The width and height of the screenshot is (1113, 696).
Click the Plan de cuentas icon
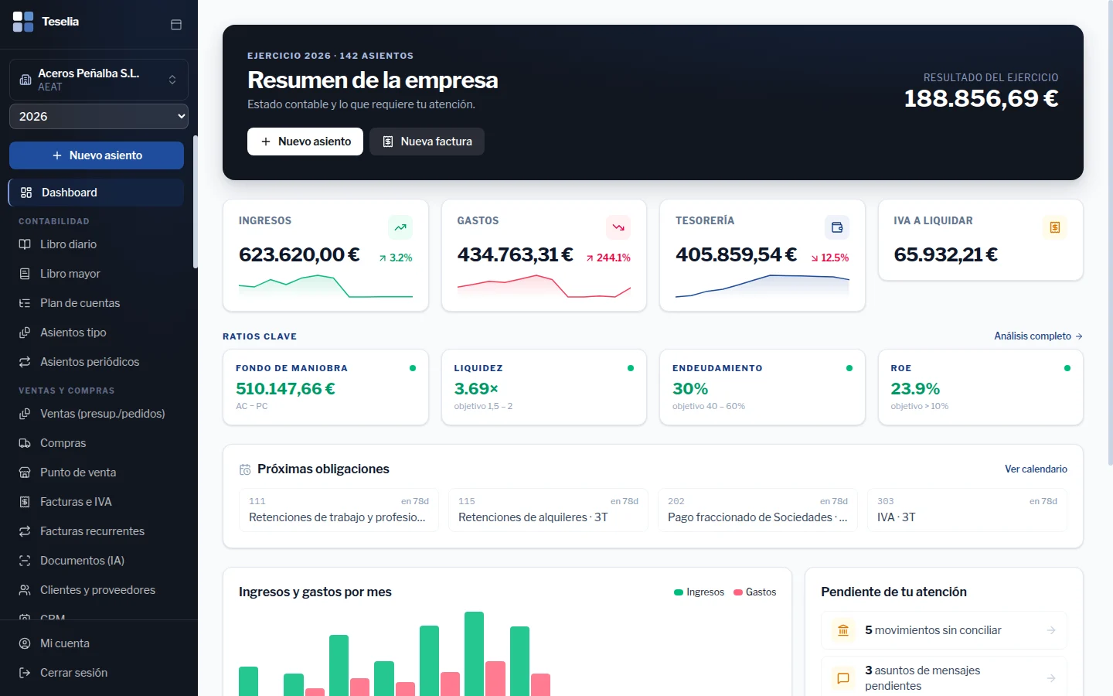(25, 303)
